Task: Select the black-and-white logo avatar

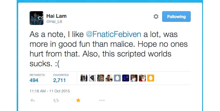Action: point(92,78)
